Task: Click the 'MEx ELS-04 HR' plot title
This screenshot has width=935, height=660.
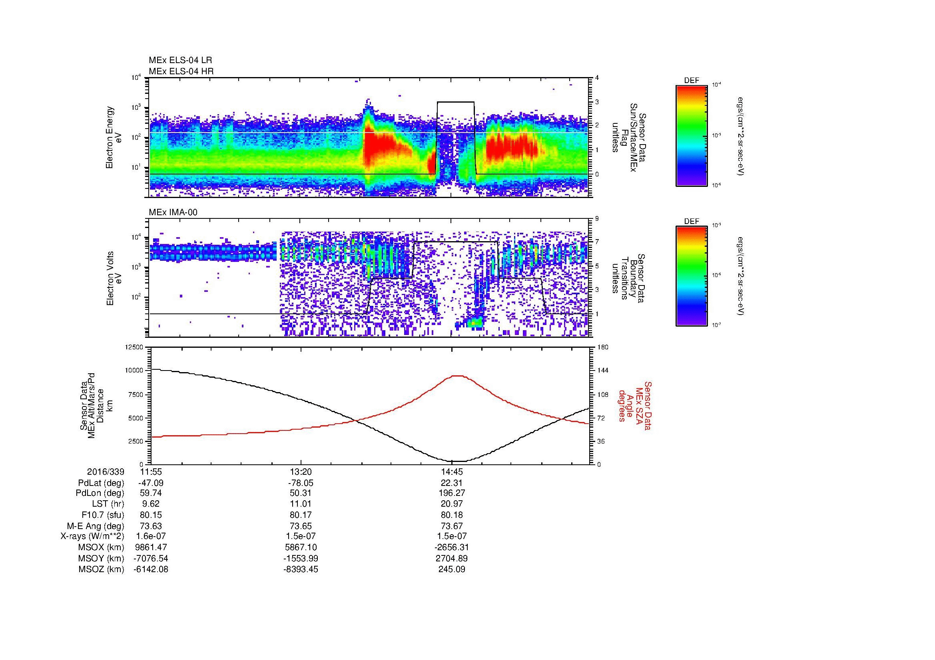Action: (x=181, y=71)
